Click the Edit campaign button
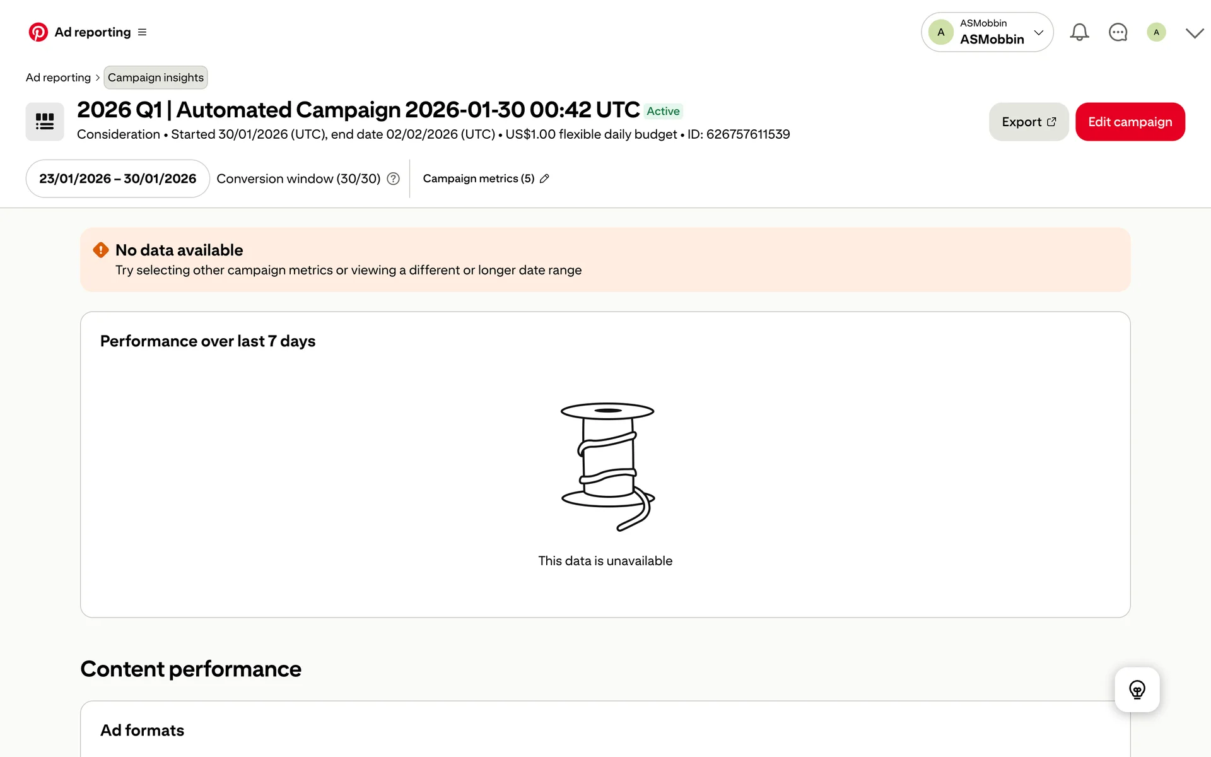 point(1130,122)
